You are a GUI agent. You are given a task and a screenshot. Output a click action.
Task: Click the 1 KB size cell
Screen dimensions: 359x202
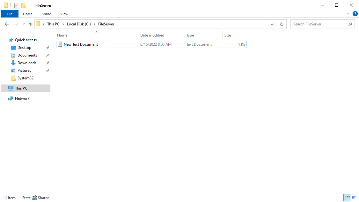[x=242, y=44]
